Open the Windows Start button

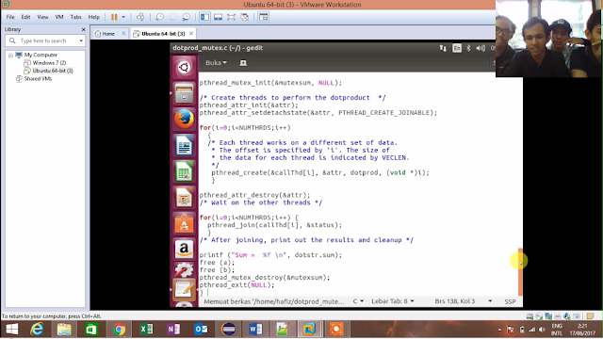tap(12, 330)
